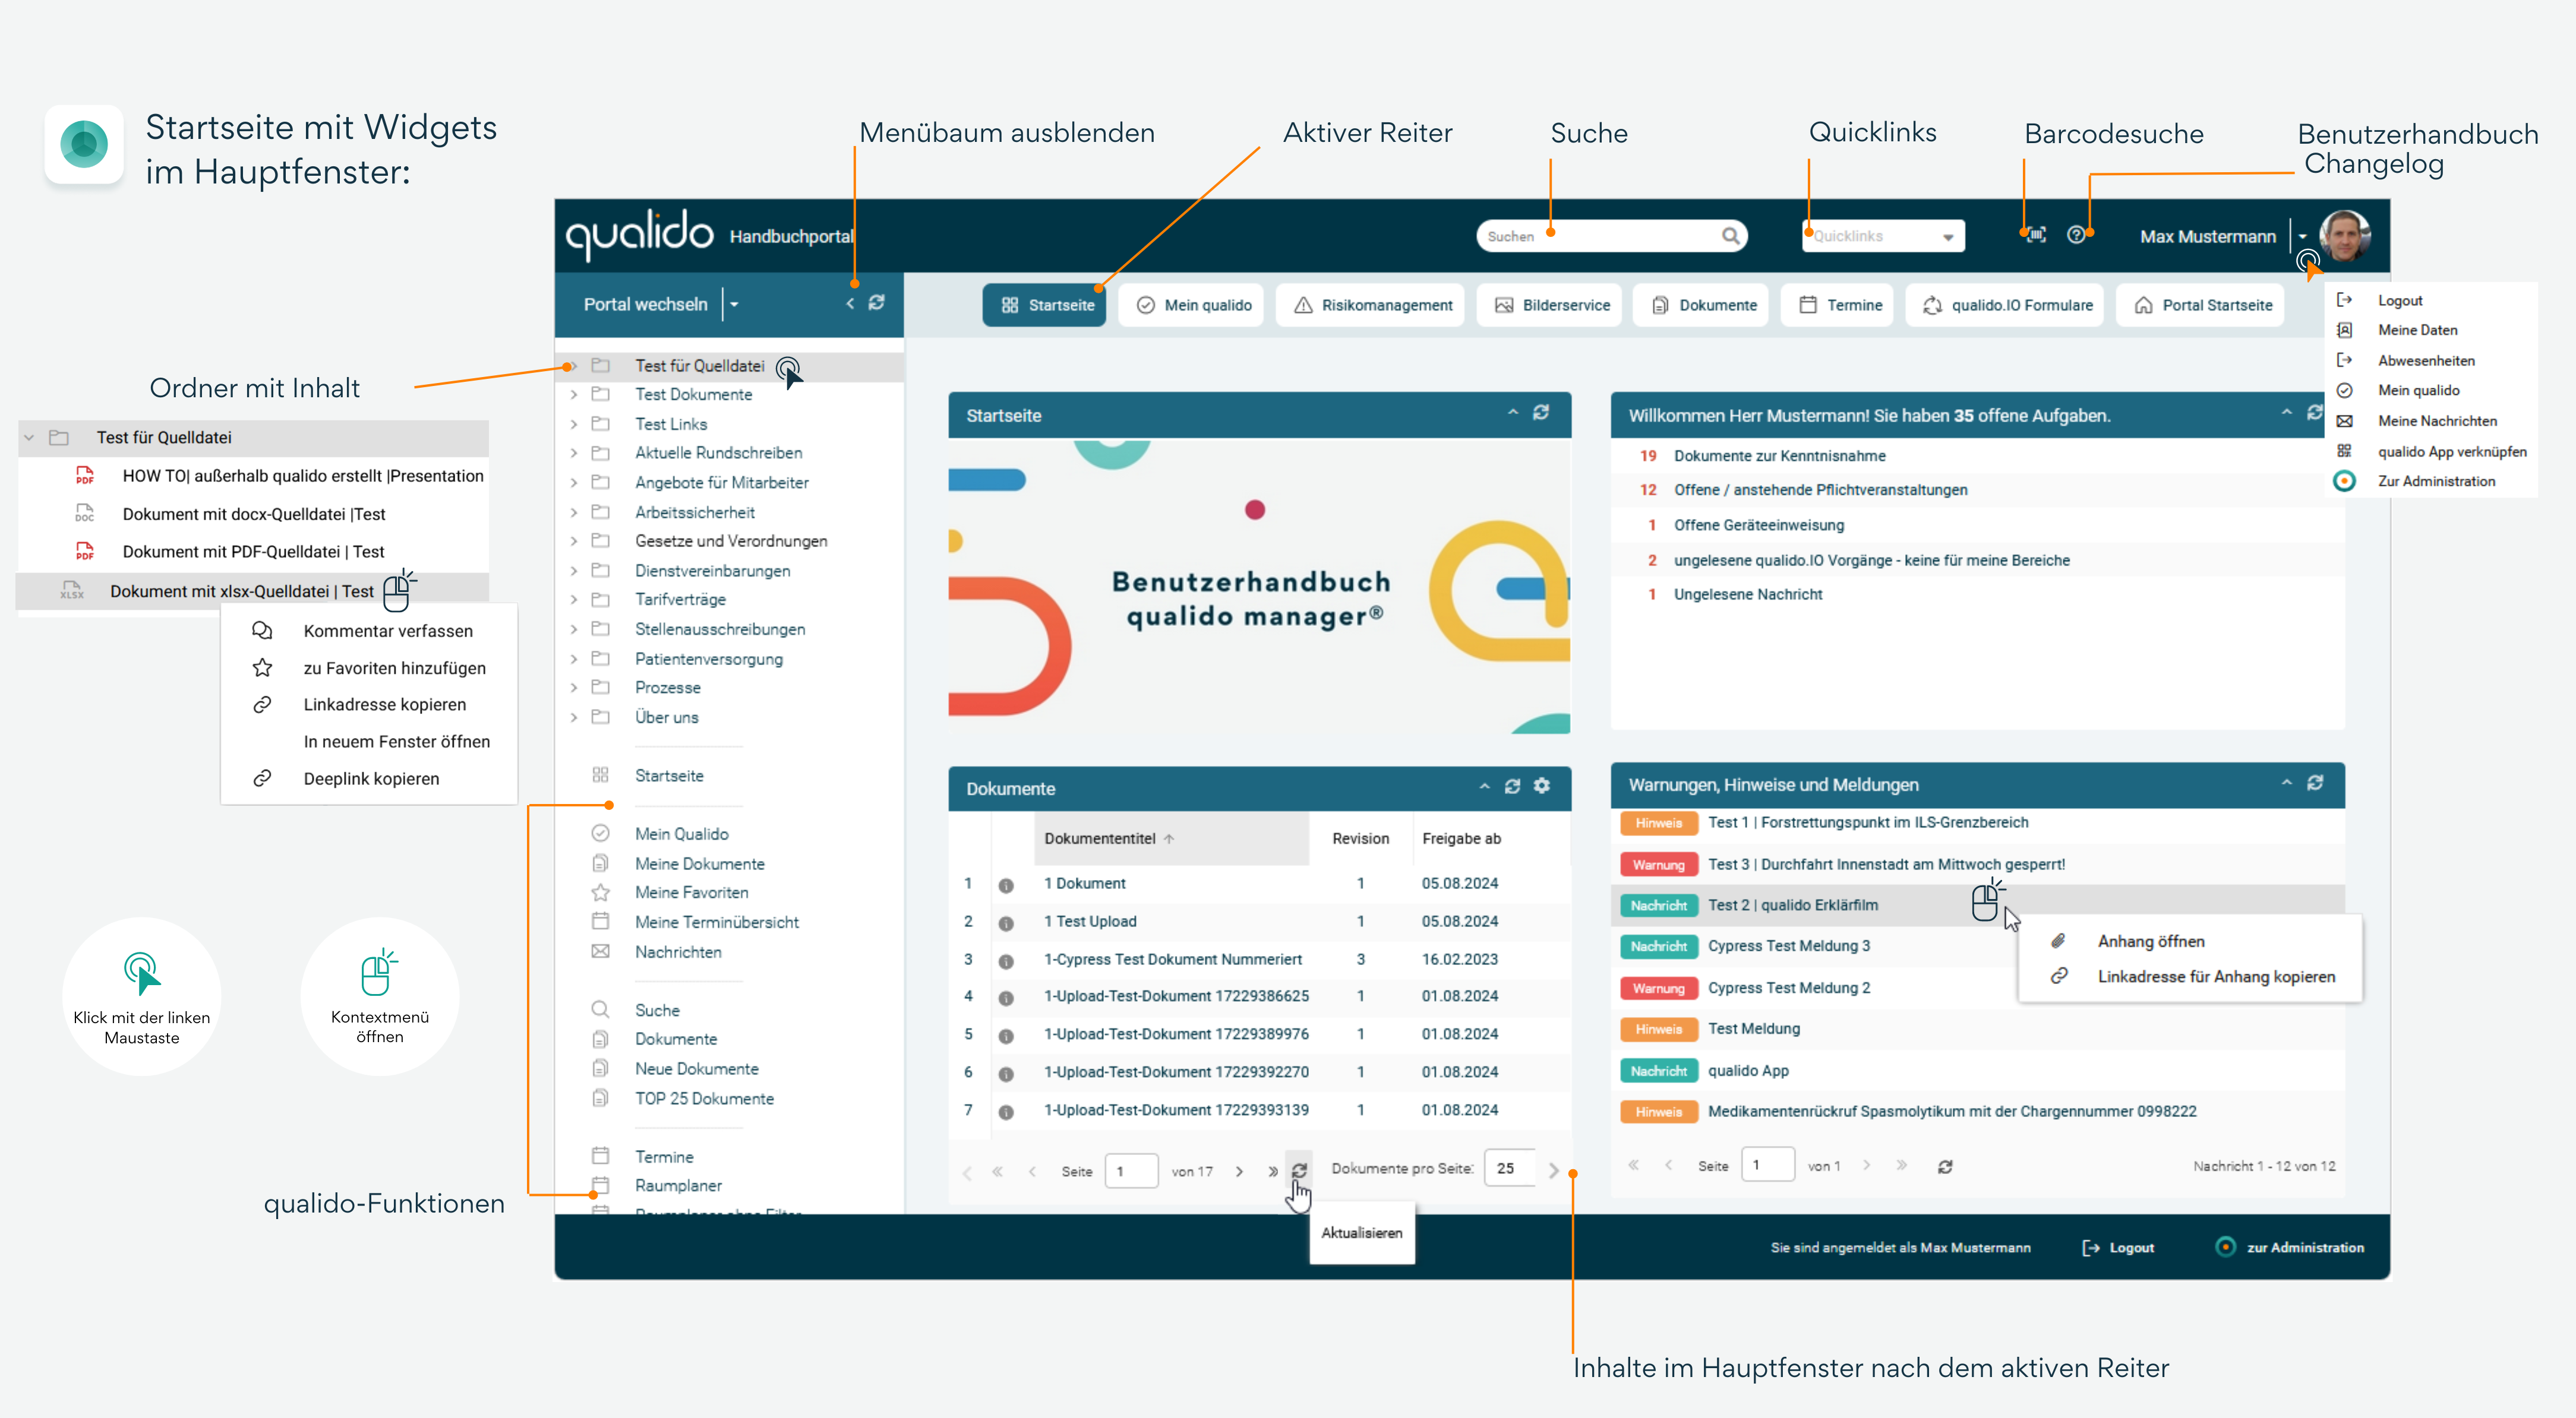Click the Nachrichten envelope icon in sidebar
This screenshot has width=2576, height=1418.
point(600,951)
